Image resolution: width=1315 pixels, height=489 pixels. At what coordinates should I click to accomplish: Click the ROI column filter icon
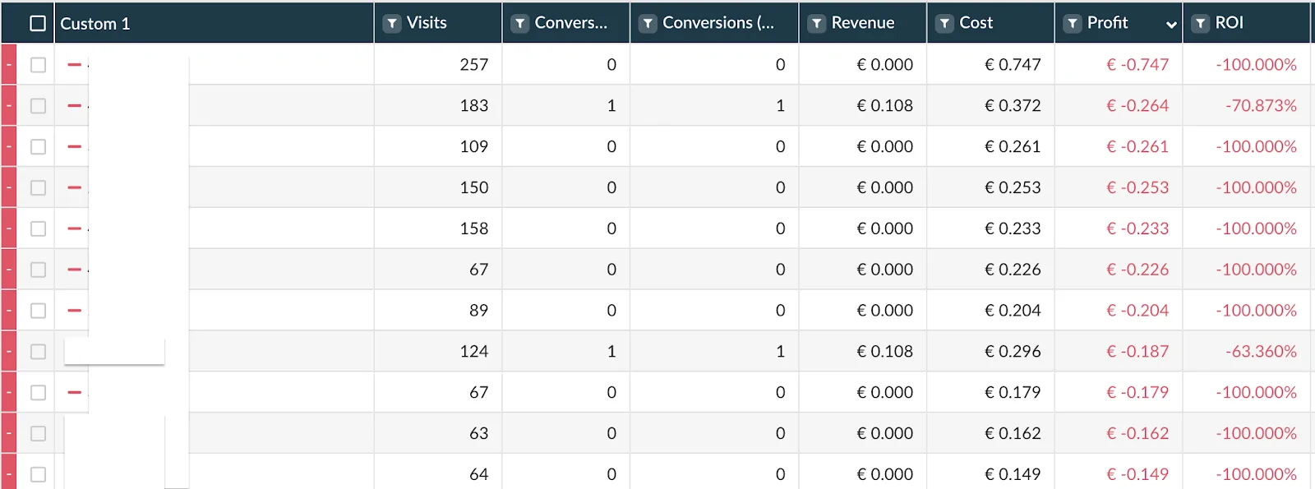[x=1200, y=24]
